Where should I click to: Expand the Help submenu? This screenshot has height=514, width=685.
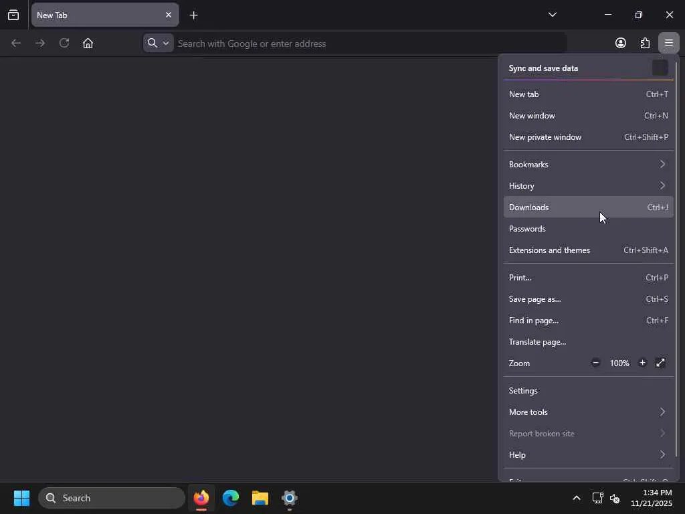click(x=589, y=455)
